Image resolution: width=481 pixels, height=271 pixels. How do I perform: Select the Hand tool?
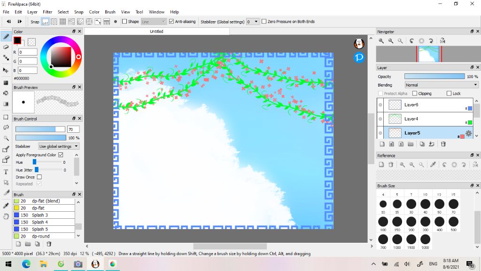6,216
